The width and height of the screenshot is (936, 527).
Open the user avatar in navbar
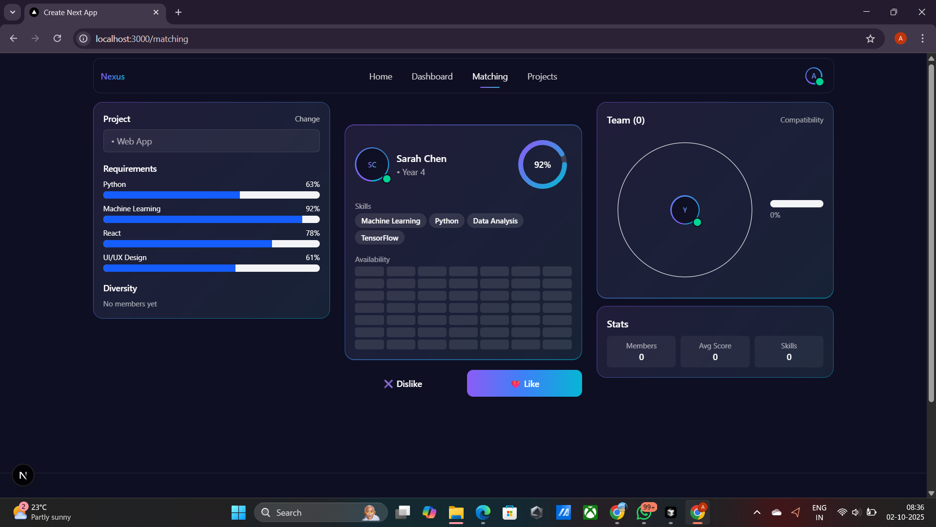pyautogui.click(x=814, y=76)
